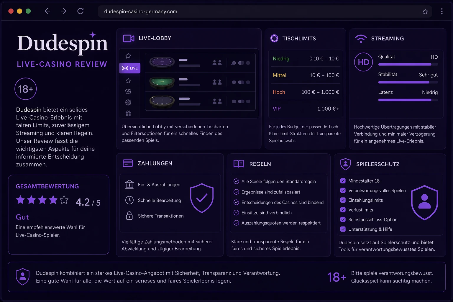Toggle the check for Entscheidungen des Casinos sind bindend
The image size is (453, 302).
click(236, 202)
